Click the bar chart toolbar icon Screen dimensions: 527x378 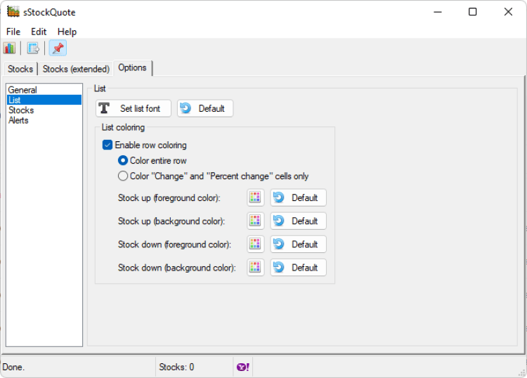click(9, 48)
